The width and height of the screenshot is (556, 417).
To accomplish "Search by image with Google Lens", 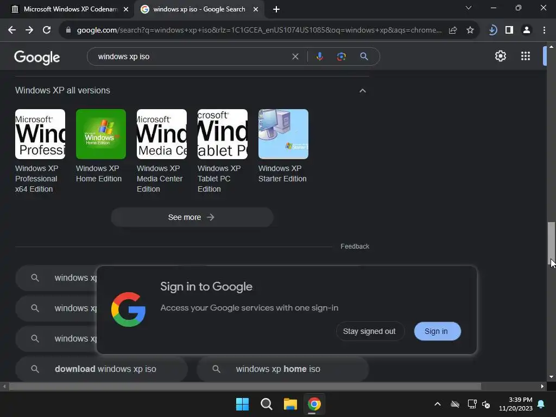I will coord(341,56).
